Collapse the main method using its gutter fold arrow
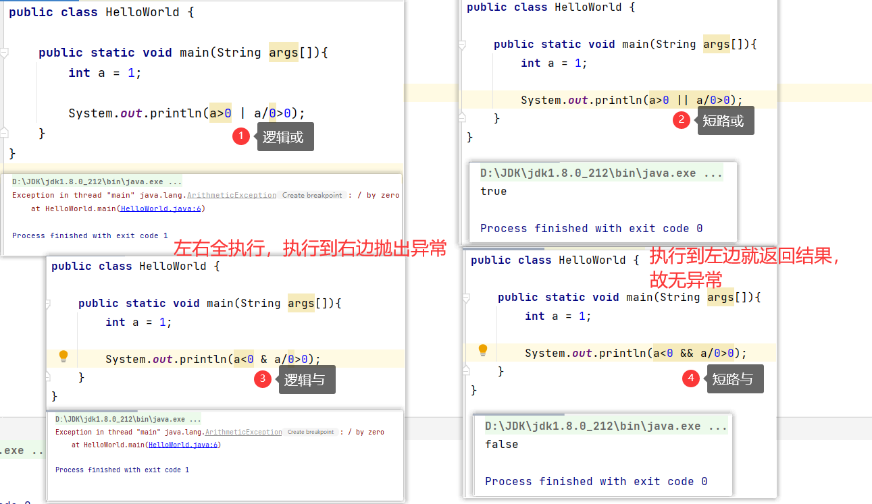The image size is (872, 504). 5,52
